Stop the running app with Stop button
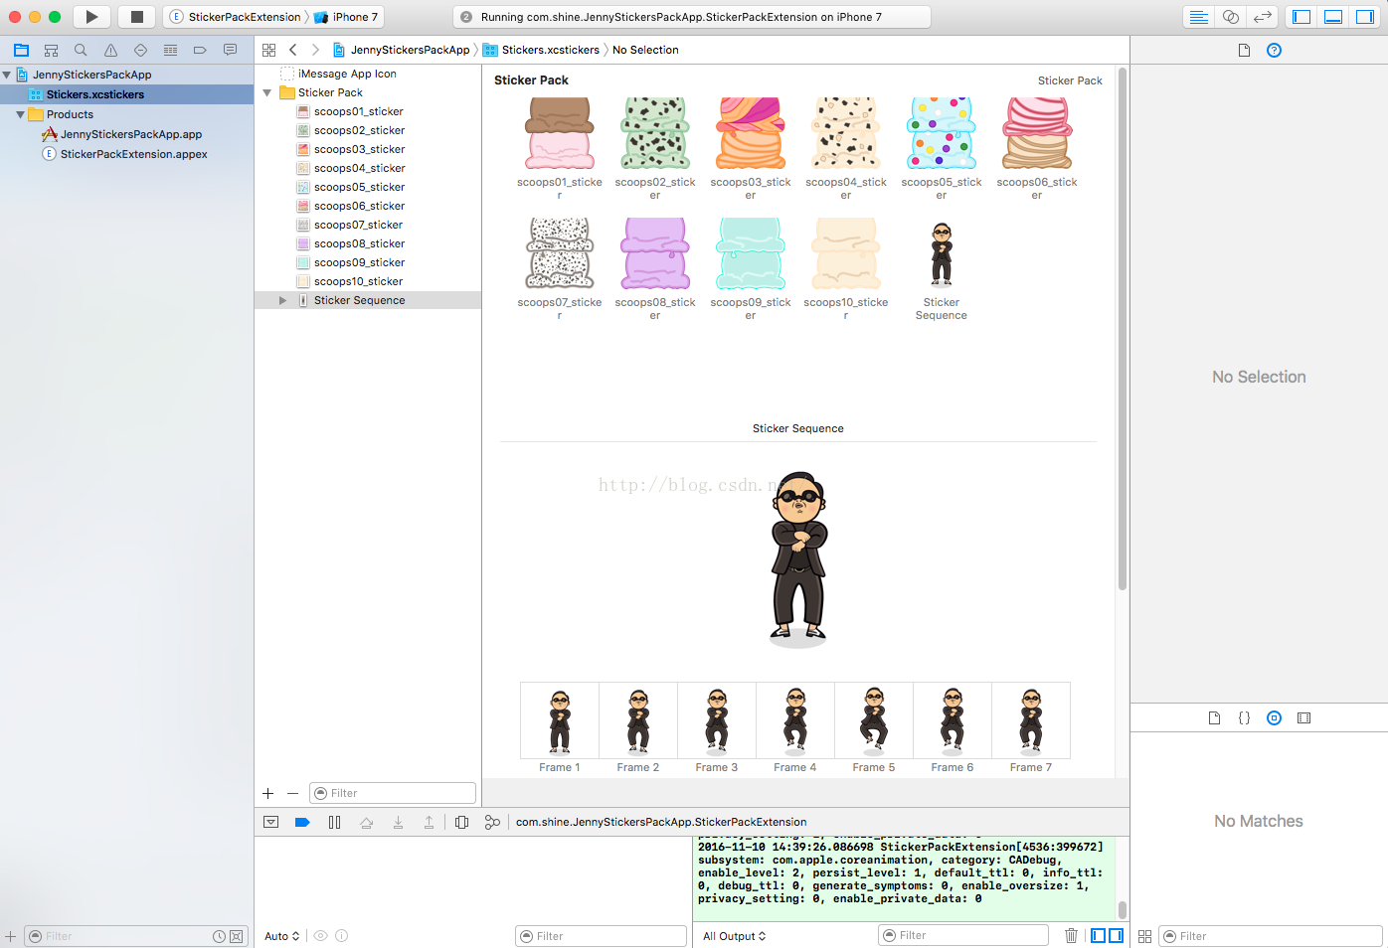The width and height of the screenshot is (1388, 948). [137, 17]
